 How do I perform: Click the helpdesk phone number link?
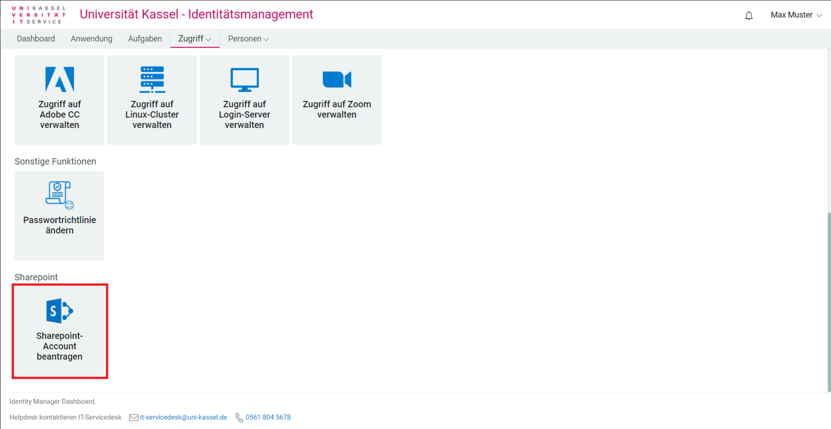(x=268, y=417)
